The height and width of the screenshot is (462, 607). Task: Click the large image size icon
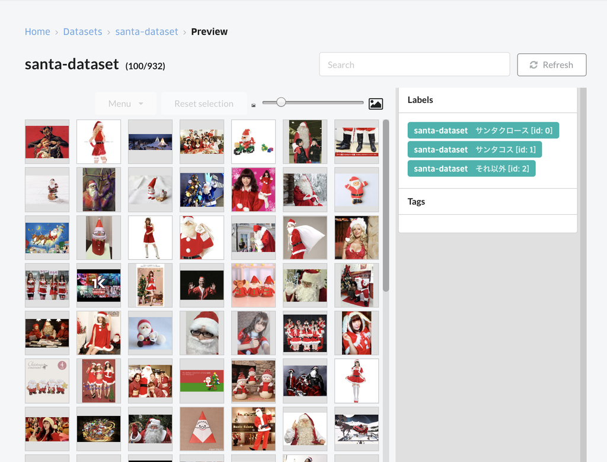tap(375, 104)
